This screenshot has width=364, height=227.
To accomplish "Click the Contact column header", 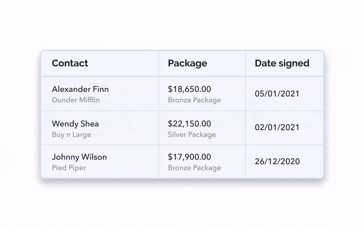I will coord(70,63).
